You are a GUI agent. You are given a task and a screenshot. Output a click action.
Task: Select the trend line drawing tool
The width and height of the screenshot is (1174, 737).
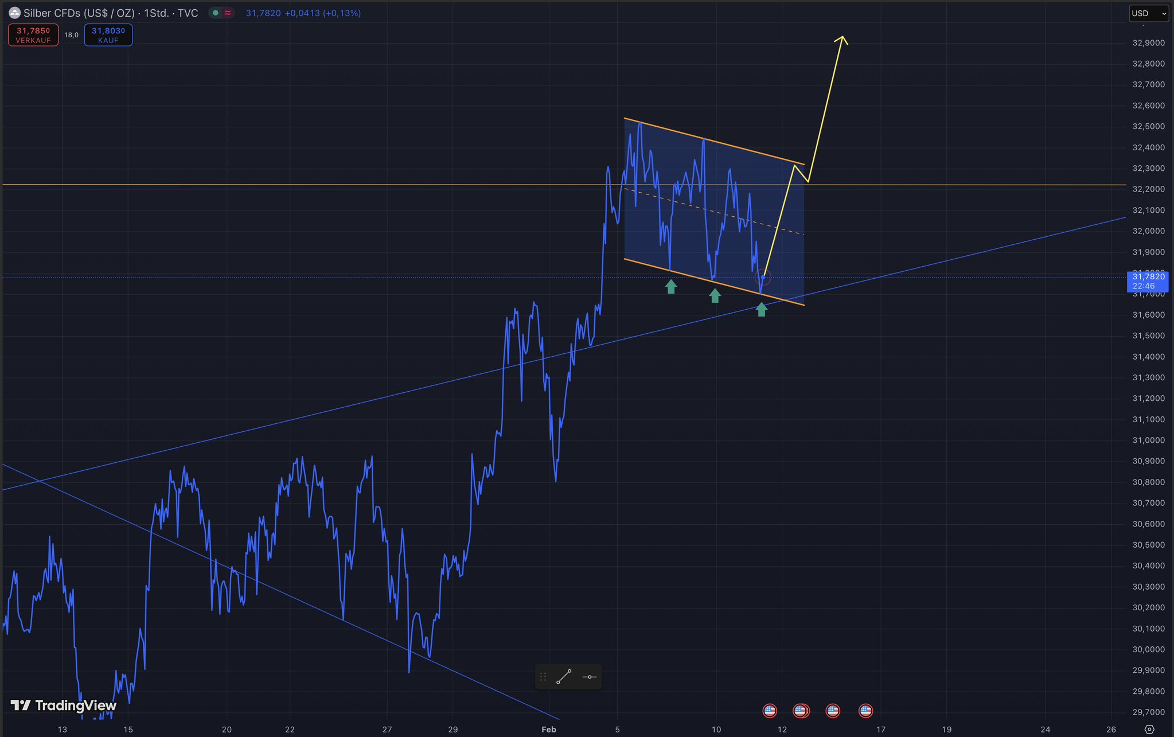click(x=564, y=677)
